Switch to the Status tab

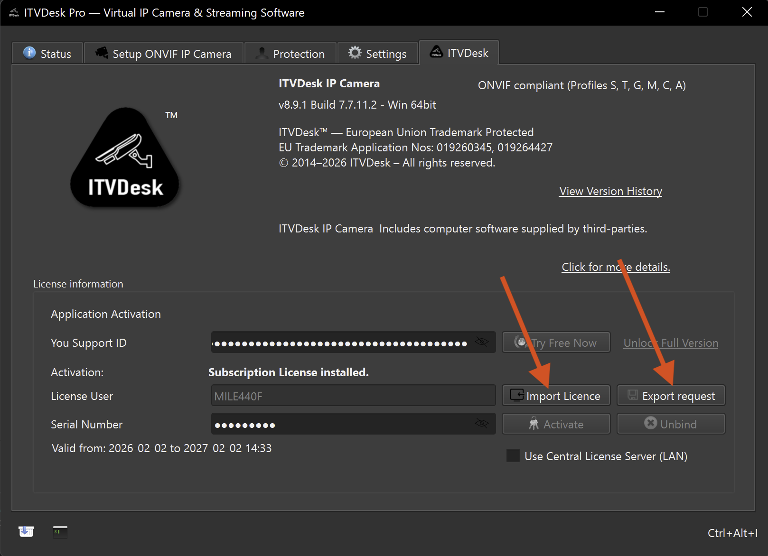pyautogui.click(x=47, y=54)
